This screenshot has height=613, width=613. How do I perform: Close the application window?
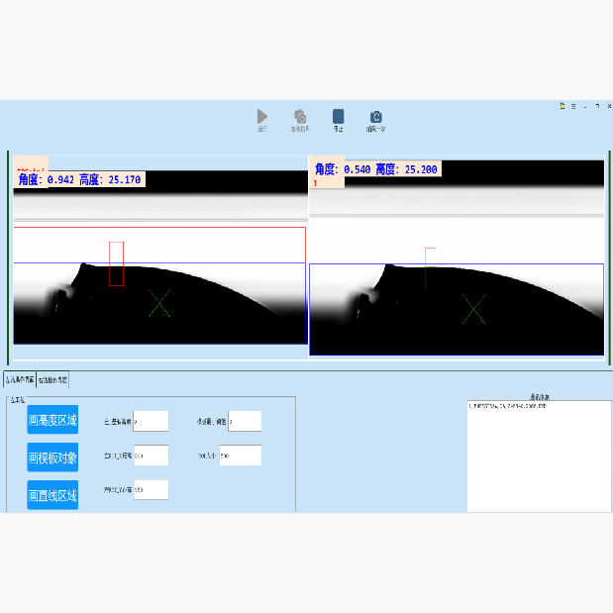click(608, 105)
